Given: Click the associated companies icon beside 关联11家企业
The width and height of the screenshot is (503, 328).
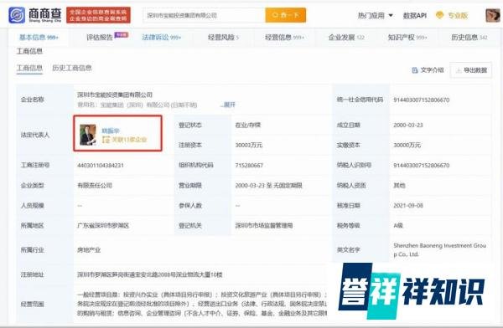Looking at the screenshot, I should [106, 140].
